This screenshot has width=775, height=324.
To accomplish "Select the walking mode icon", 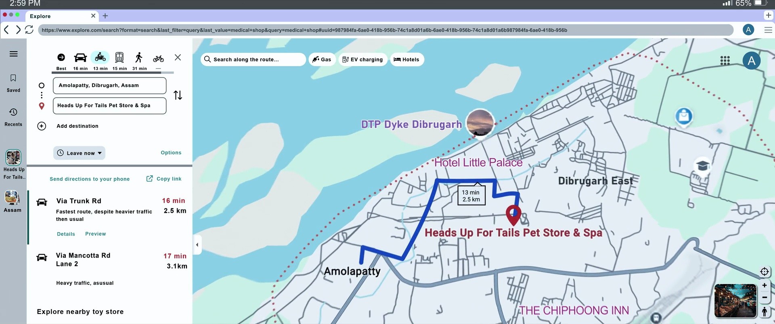I will 139,58.
